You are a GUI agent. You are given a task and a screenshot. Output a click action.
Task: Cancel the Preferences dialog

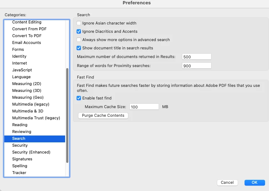[227, 183]
